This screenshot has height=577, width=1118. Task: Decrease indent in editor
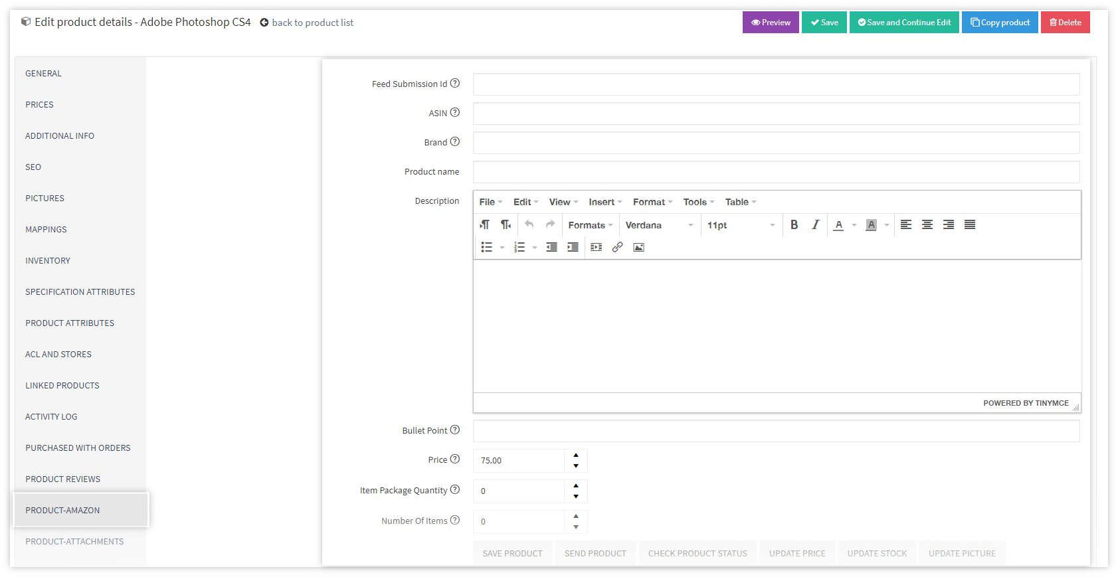click(551, 247)
